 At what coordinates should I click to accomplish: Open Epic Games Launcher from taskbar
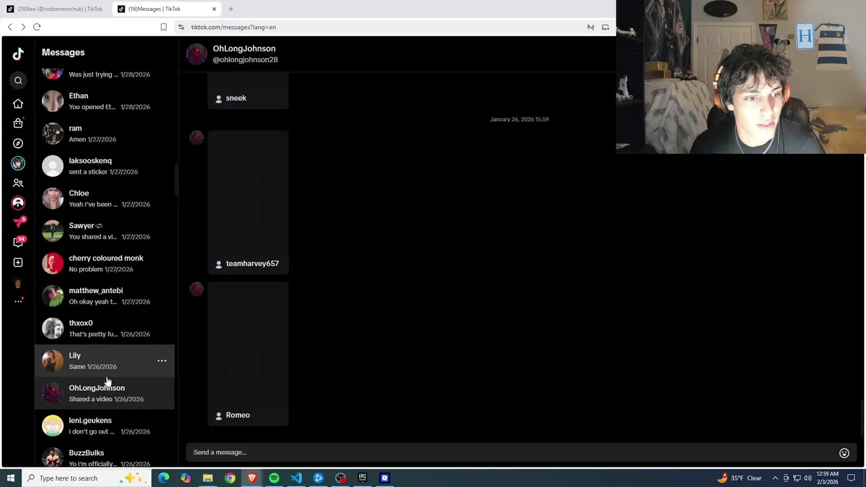363,478
